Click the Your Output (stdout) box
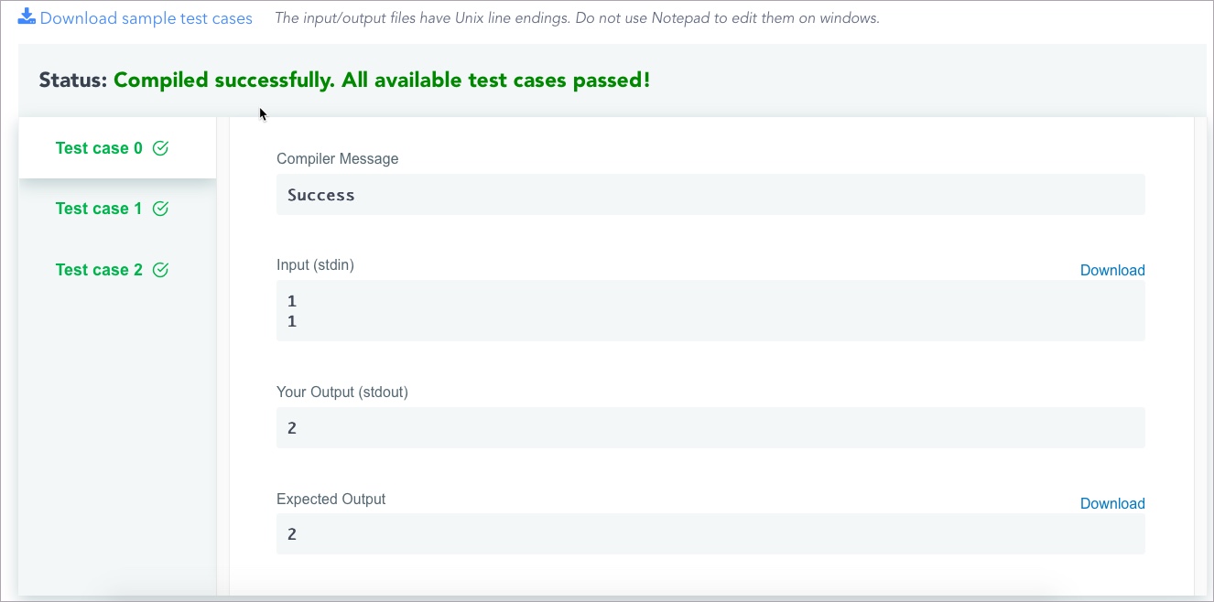Screen dimensions: 1214x602 click(710, 427)
